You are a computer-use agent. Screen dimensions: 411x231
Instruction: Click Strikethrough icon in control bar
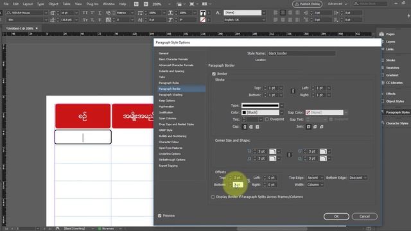click(100, 20)
